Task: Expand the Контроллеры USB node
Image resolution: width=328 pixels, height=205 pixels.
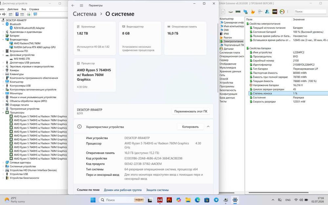Action: pos(3,86)
